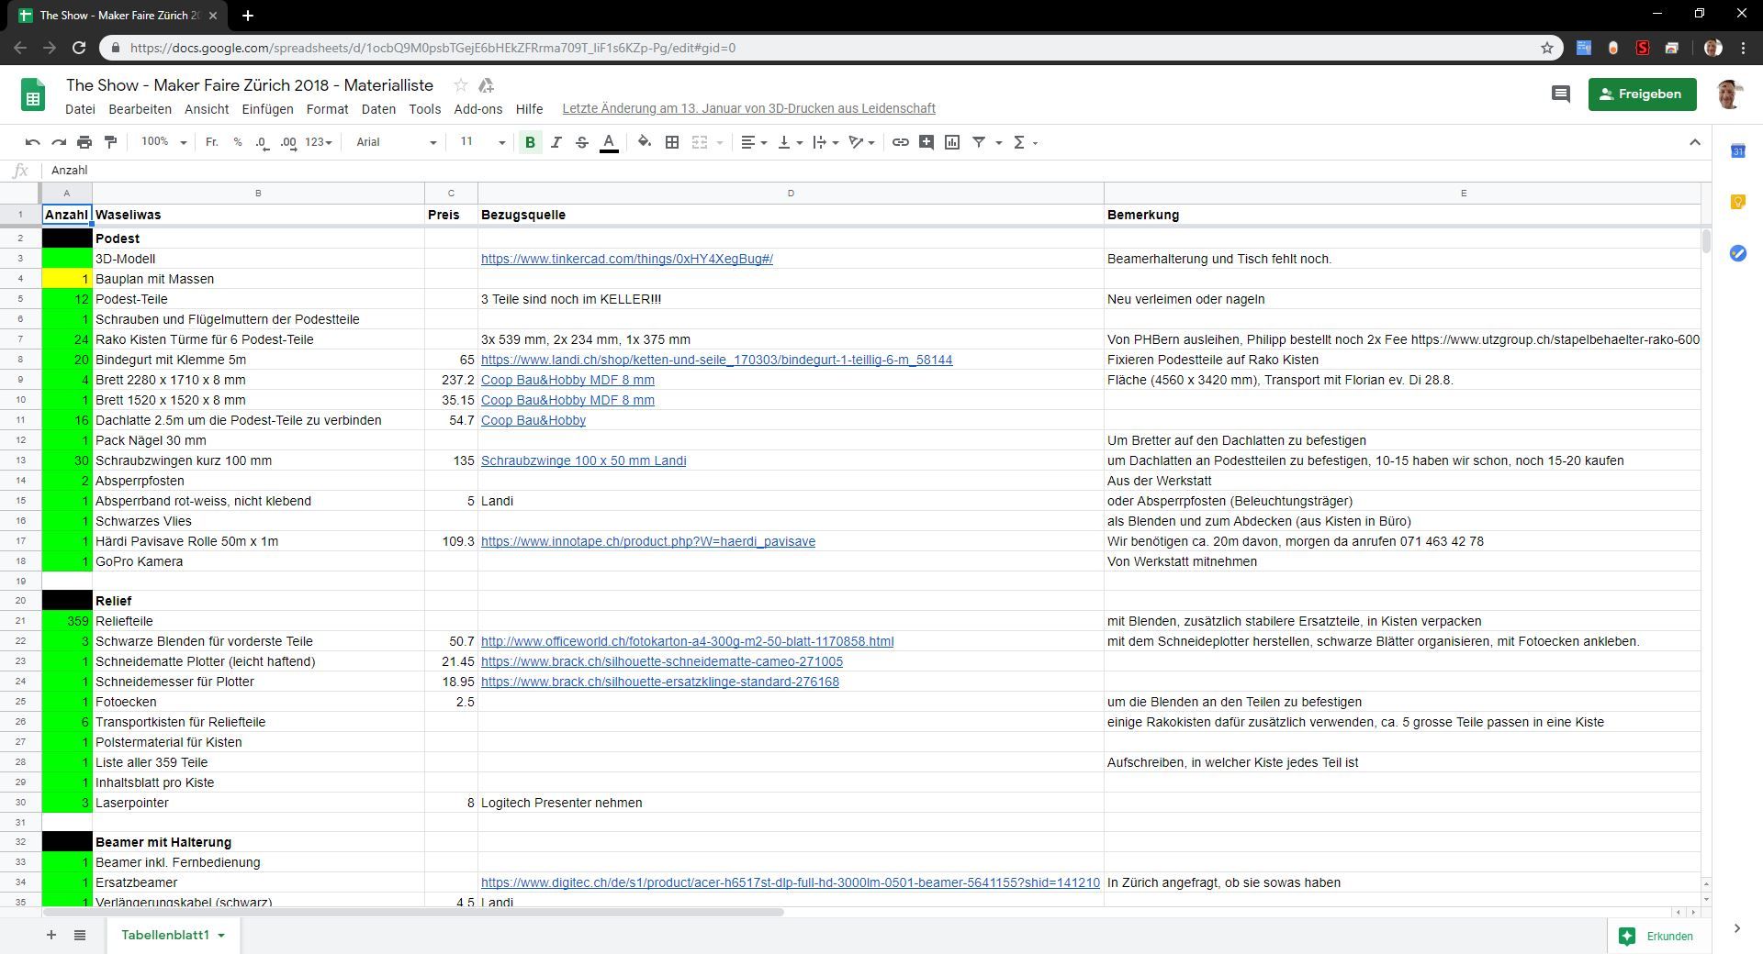Open the Daten menu
The height and width of the screenshot is (954, 1763).
click(x=378, y=108)
